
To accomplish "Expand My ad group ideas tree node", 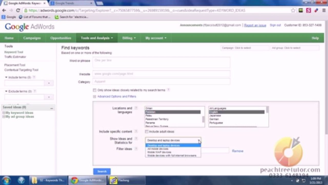I will [x=4, y=117].
